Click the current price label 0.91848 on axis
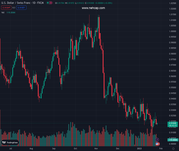Screen dimensions: 179x151 pos(173,123)
